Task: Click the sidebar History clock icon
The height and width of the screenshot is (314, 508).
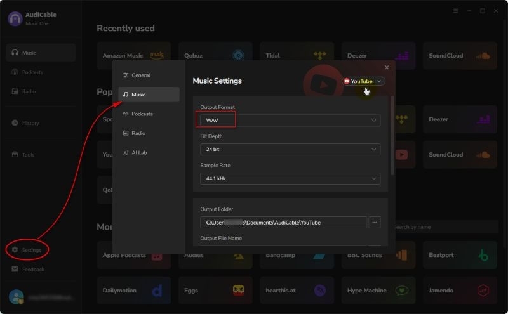Action: pos(15,123)
